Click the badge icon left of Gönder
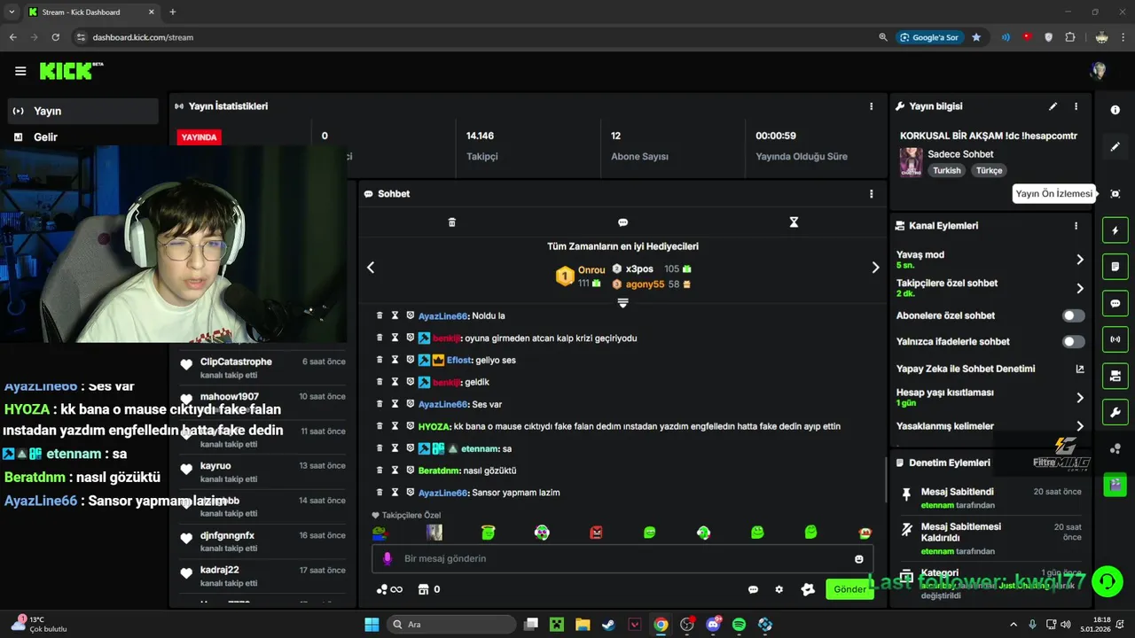 pos(808,589)
